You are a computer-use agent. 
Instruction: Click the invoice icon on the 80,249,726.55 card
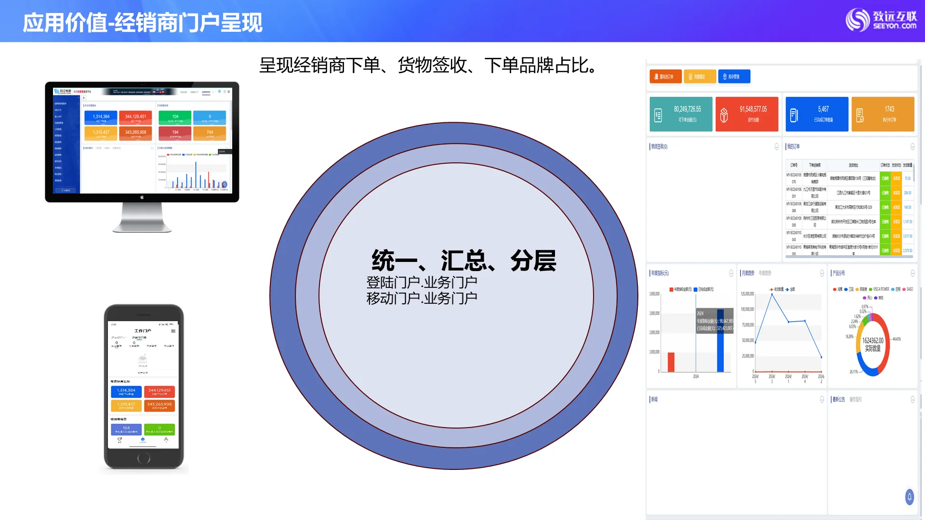click(658, 115)
